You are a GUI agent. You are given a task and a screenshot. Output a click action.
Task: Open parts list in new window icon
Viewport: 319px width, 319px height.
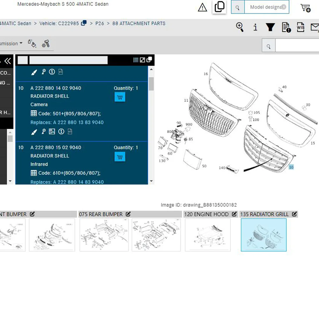pos(149,60)
